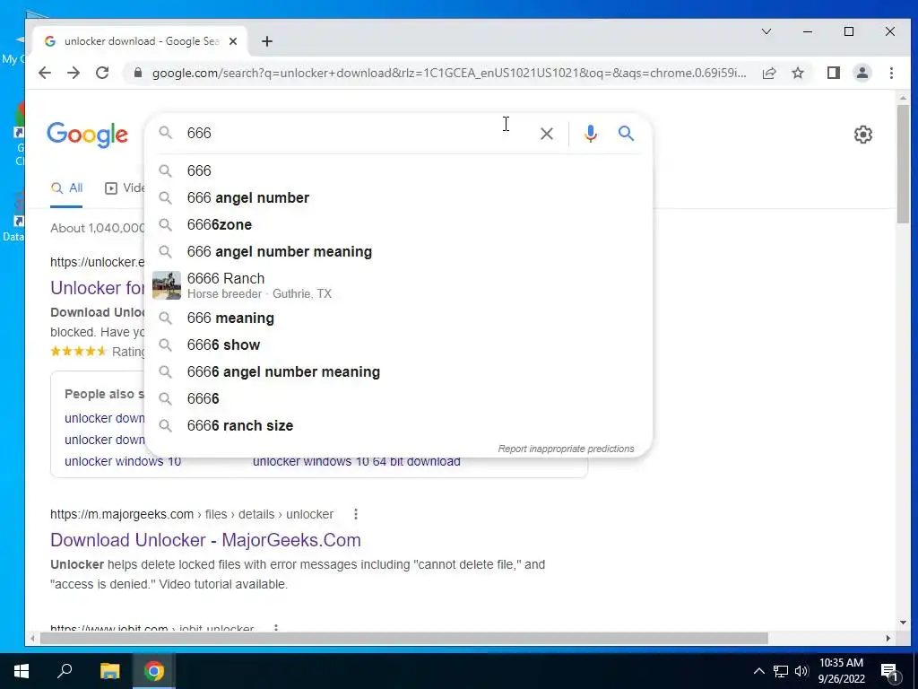Open 'unlocker windows 10' related search
Image resolution: width=918 pixels, height=689 pixels.
123,461
